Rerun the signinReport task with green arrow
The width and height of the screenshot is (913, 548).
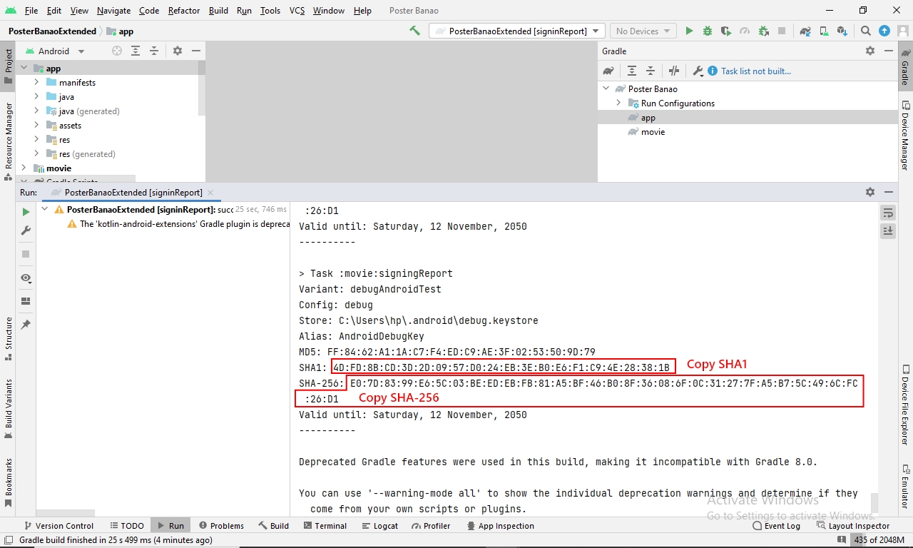pyautogui.click(x=26, y=212)
